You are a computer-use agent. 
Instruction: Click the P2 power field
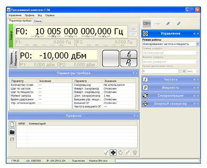(x=78, y=65)
